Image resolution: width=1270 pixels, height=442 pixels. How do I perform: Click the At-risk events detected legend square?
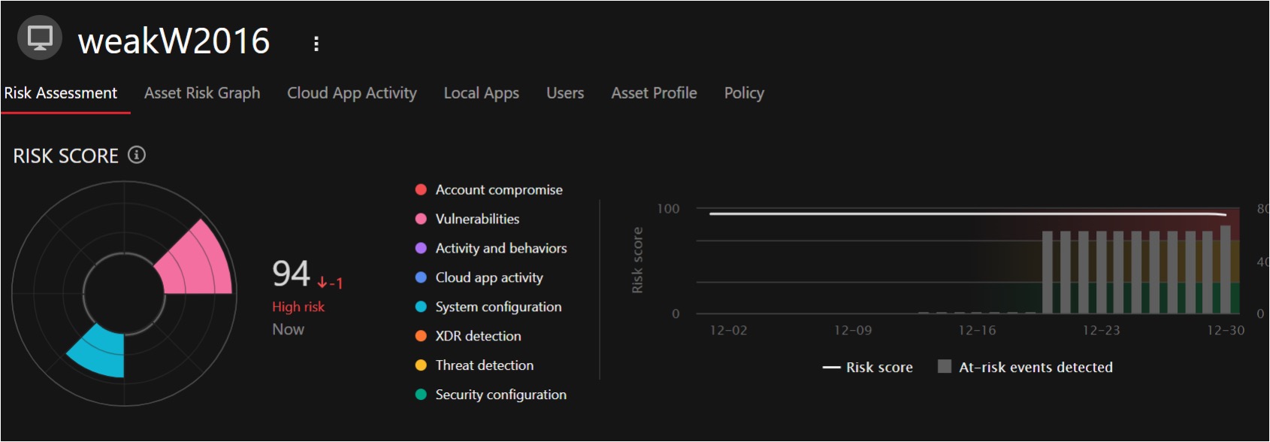(945, 367)
